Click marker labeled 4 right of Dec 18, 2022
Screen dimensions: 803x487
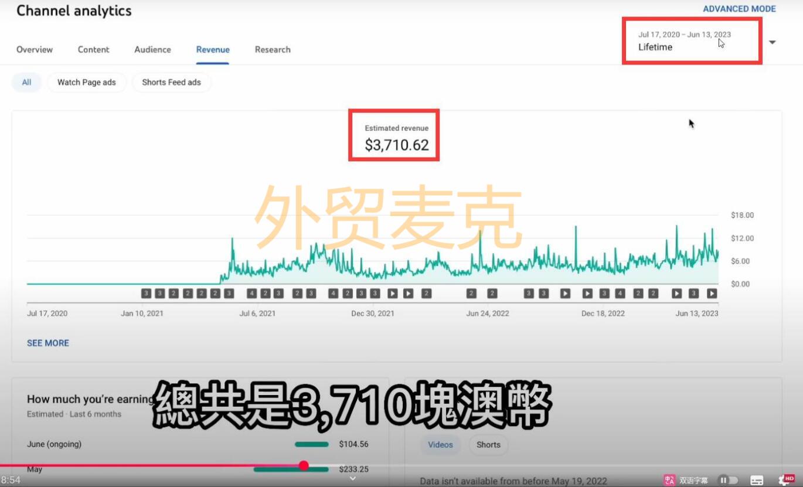pos(620,294)
